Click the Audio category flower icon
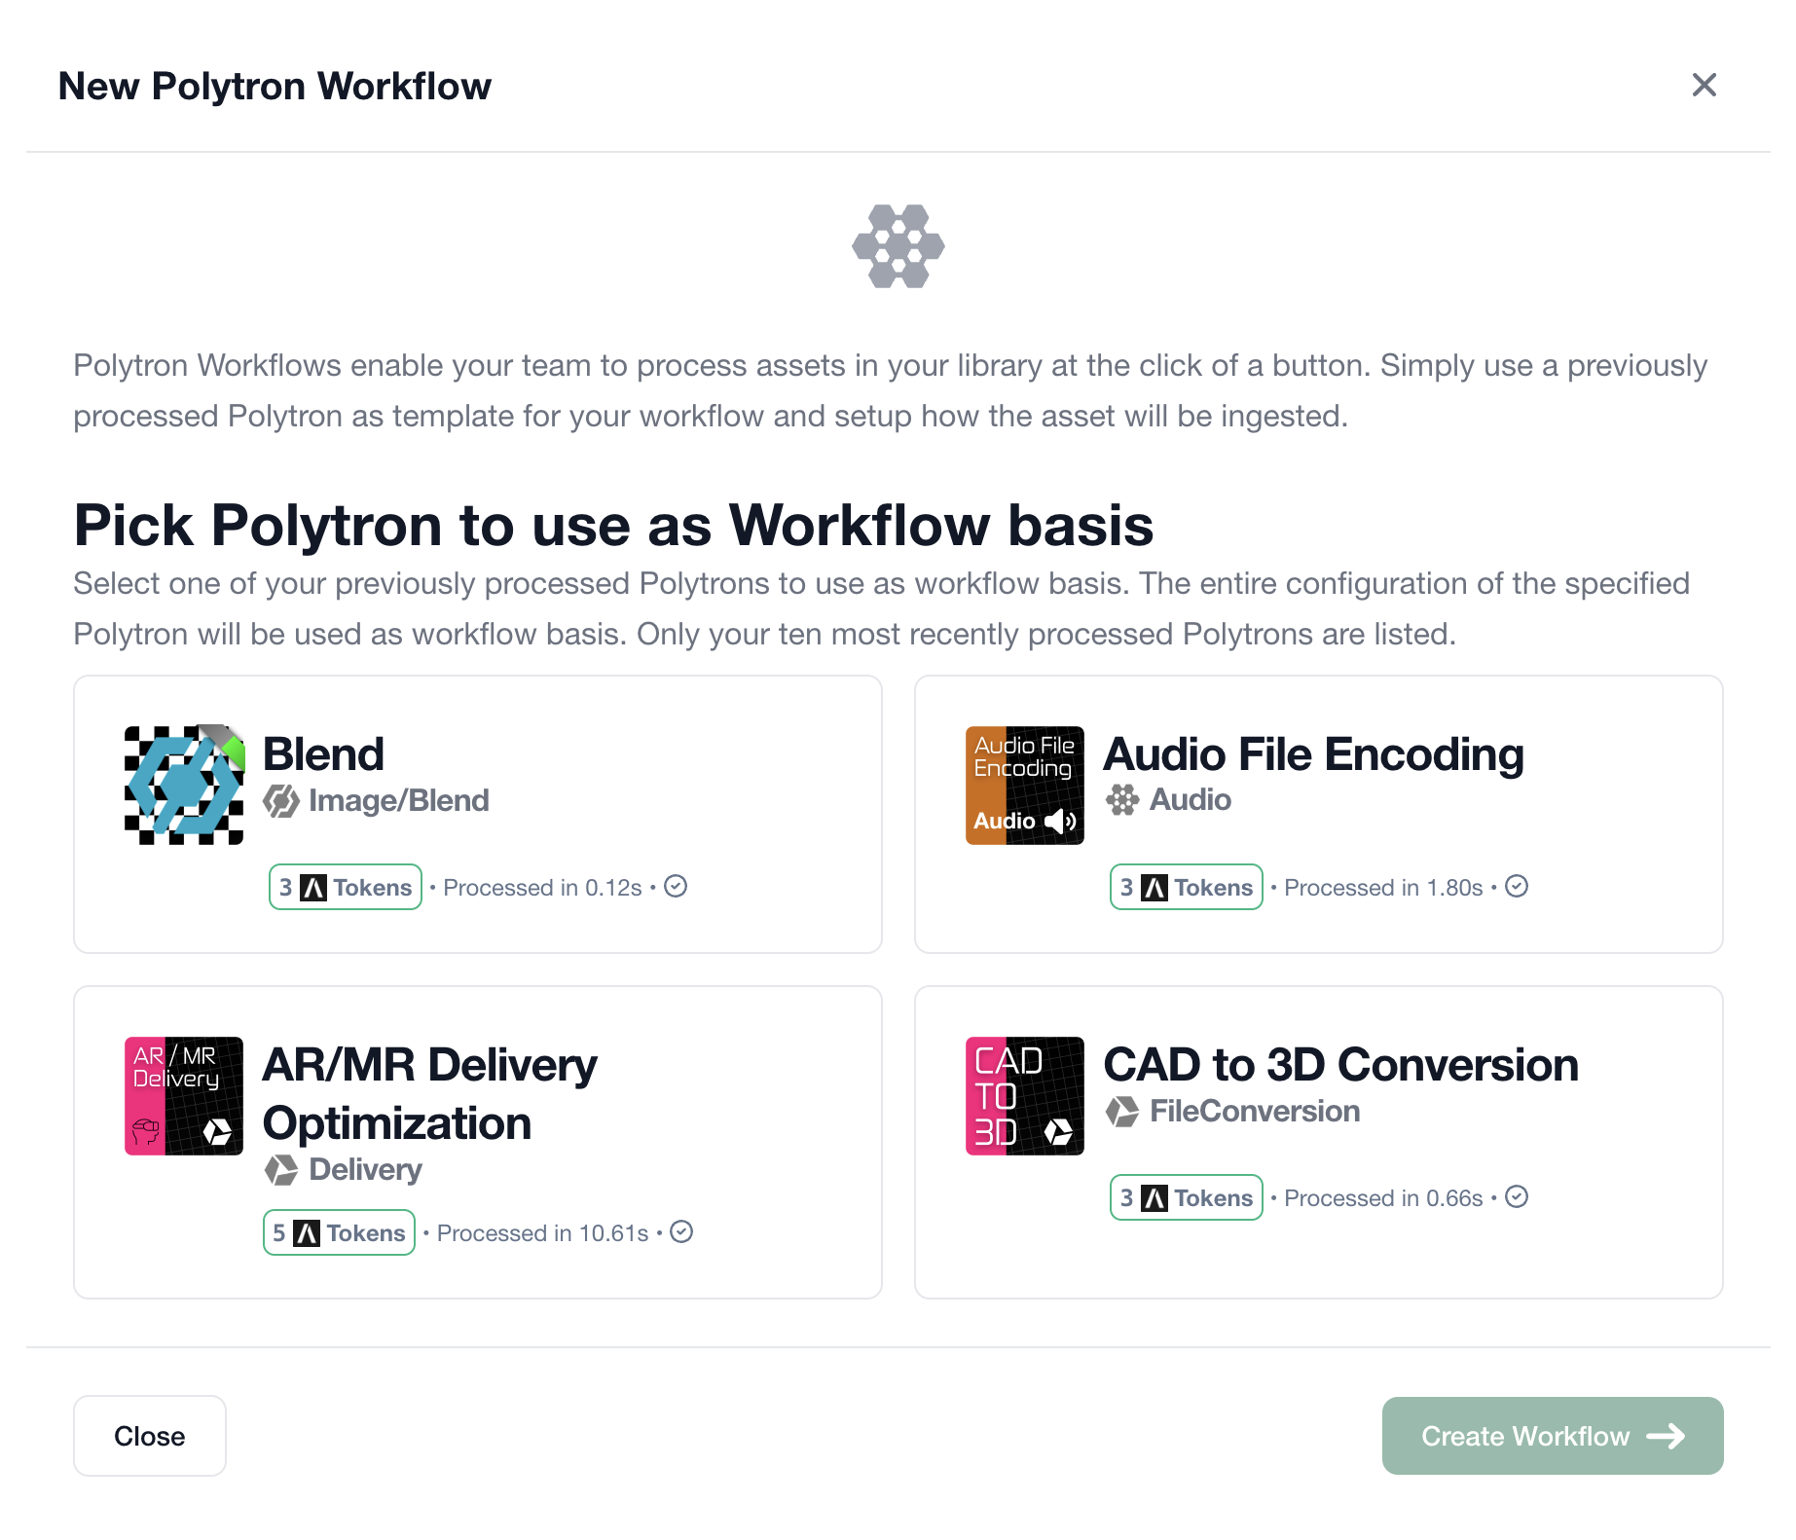This screenshot has height=1540, width=1796. pos(1121,800)
